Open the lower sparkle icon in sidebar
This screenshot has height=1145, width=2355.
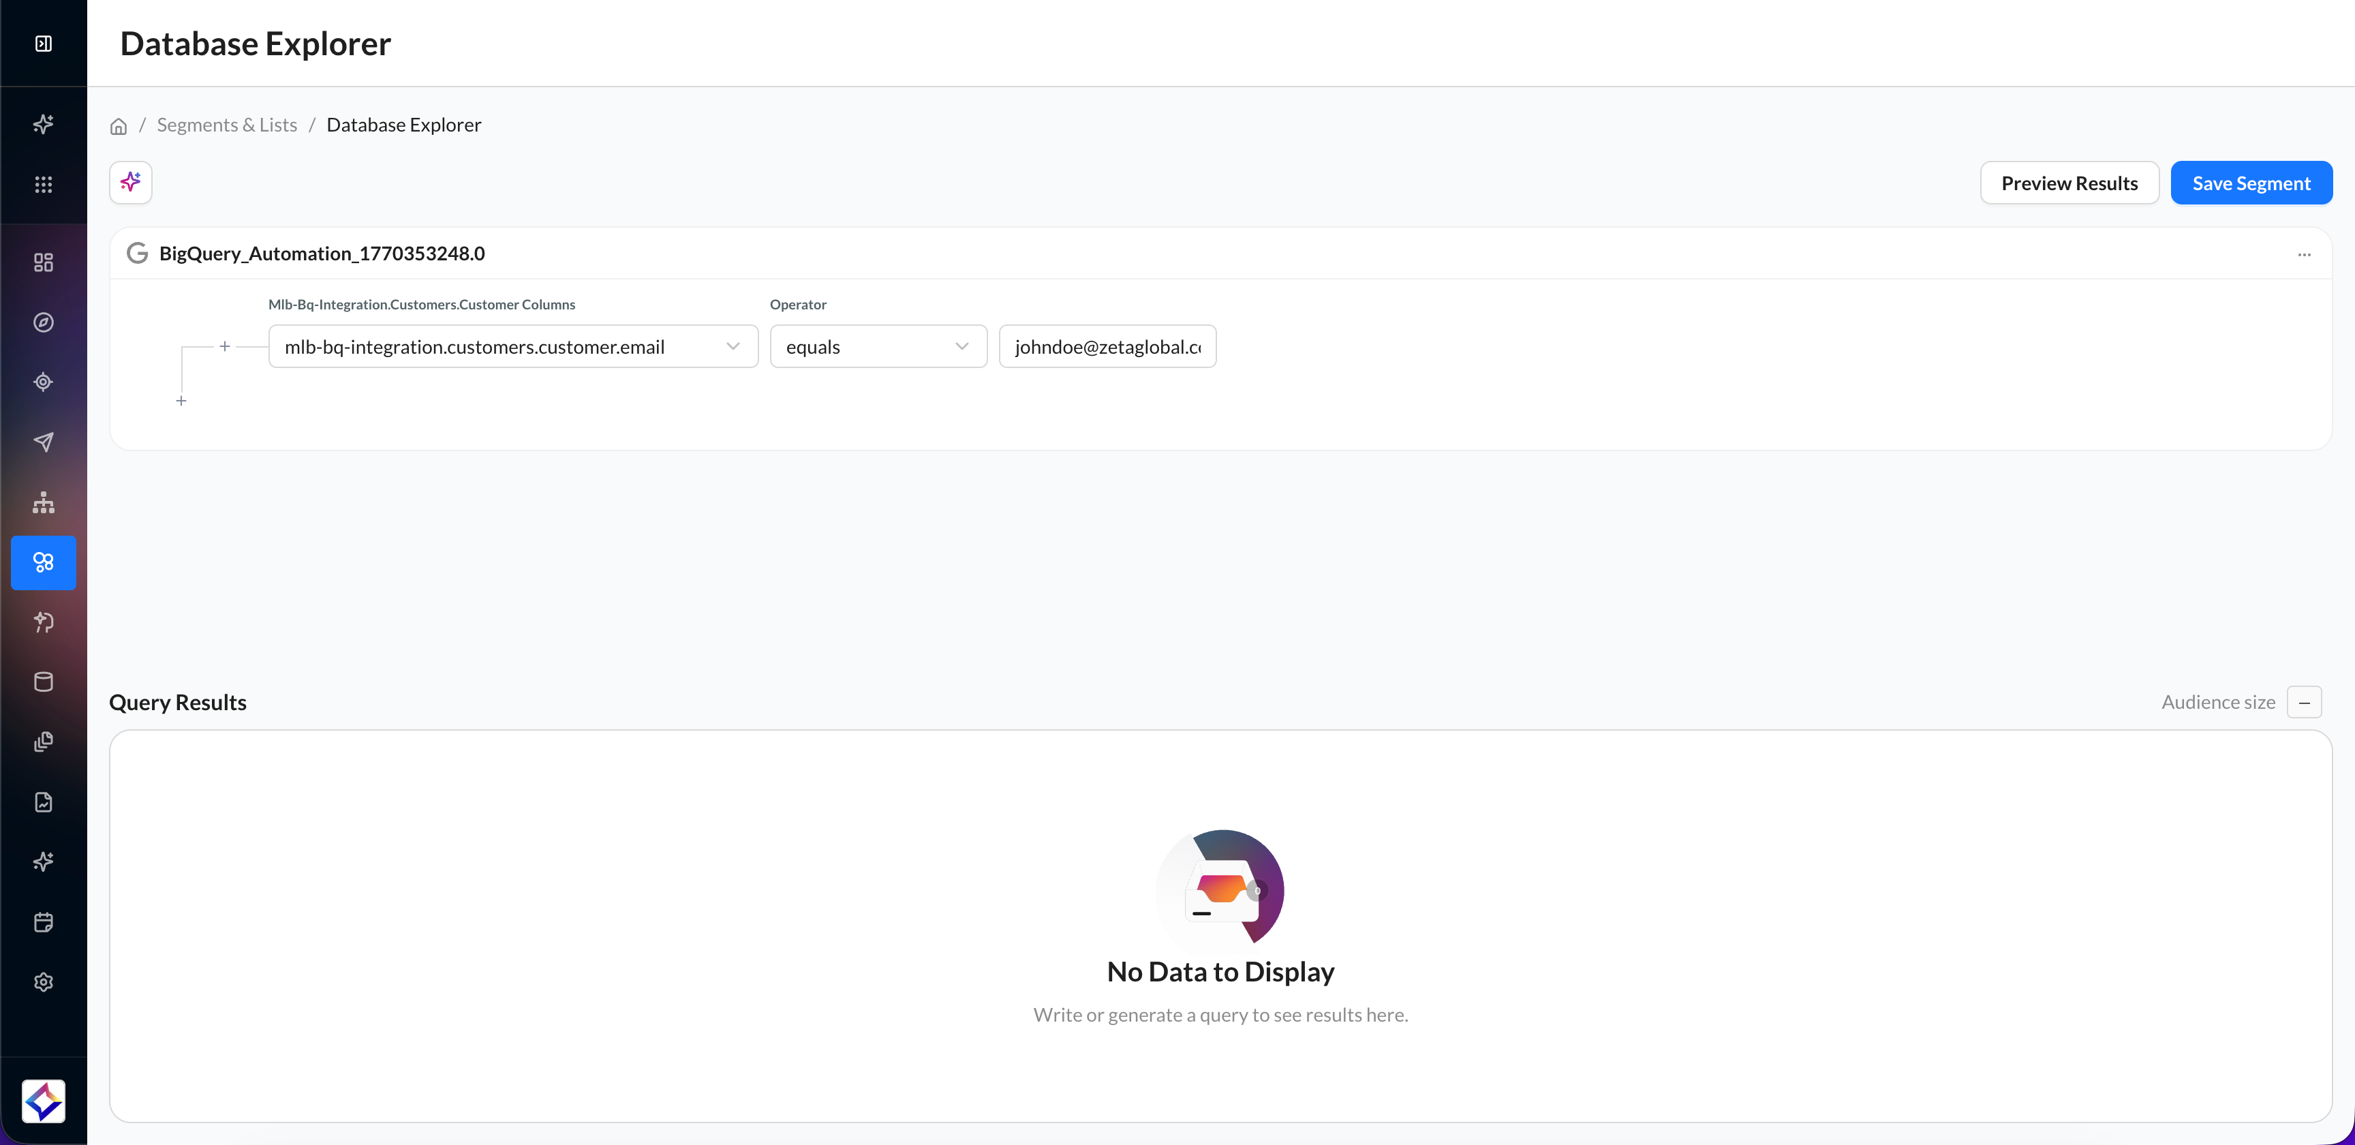(43, 861)
